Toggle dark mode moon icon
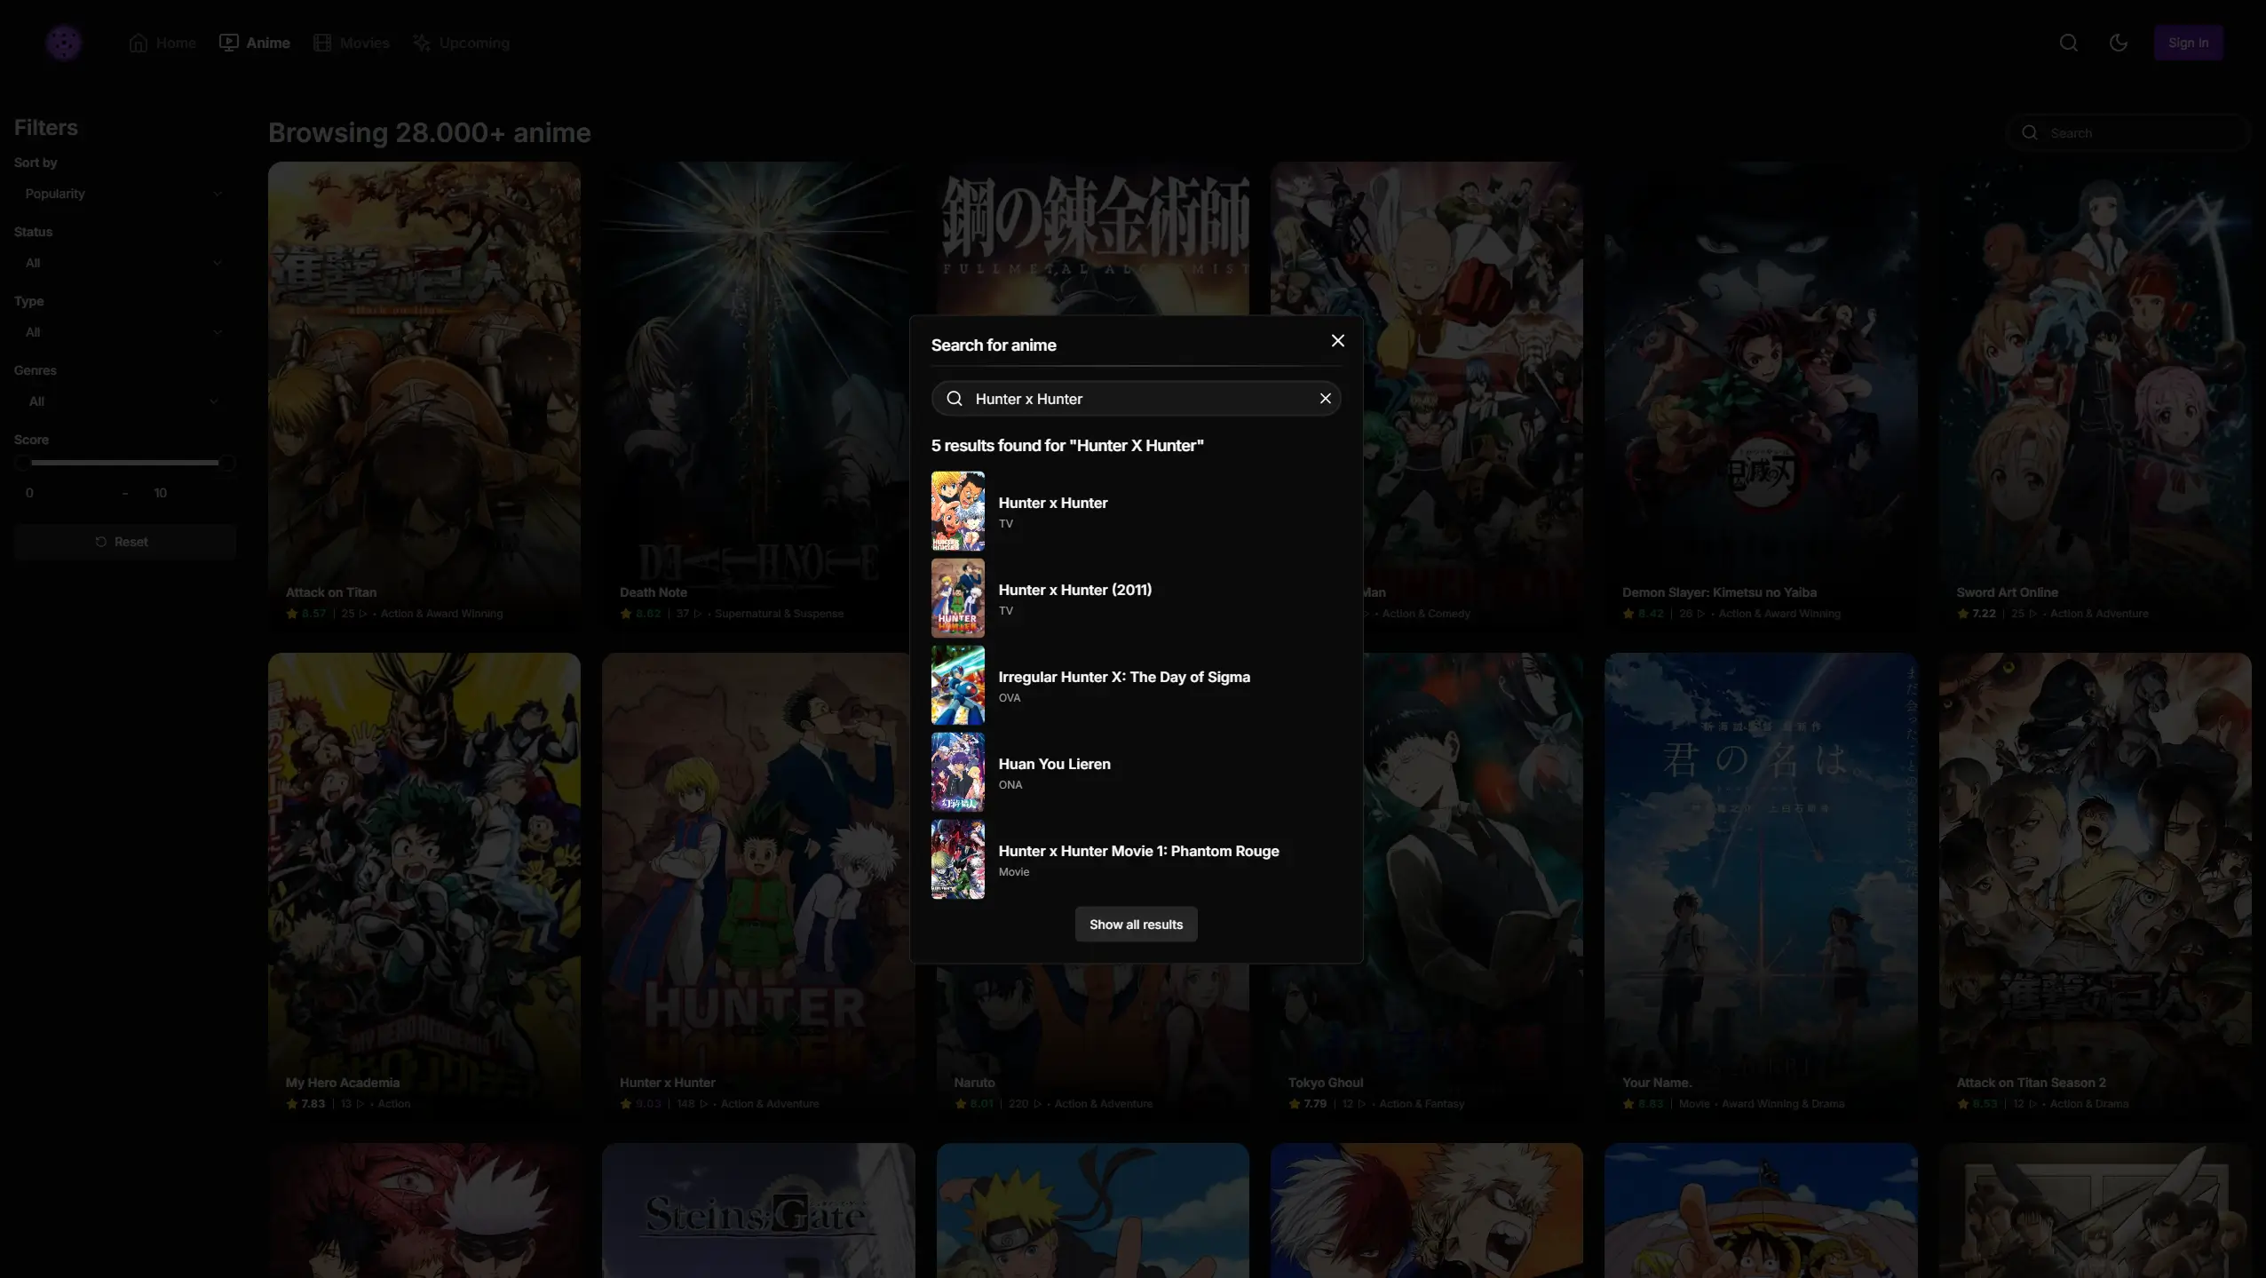 pyautogui.click(x=2118, y=43)
